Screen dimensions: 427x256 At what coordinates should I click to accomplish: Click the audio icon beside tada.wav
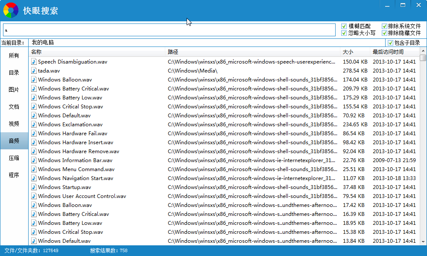point(34,71)
